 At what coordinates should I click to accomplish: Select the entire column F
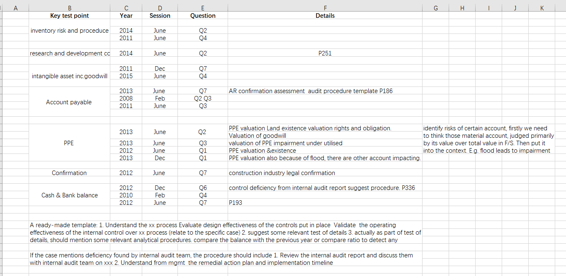(x=325, y=7)
